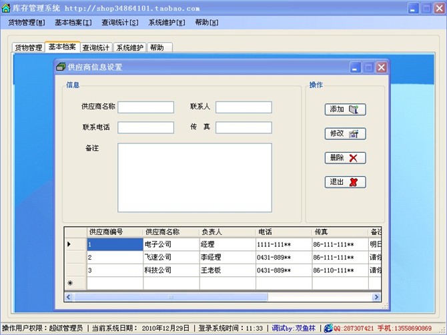This screenshot has height=335, width=447.
Task: Click right arrow of horizontal table scrollbar
Action: (x=376, y=297)
